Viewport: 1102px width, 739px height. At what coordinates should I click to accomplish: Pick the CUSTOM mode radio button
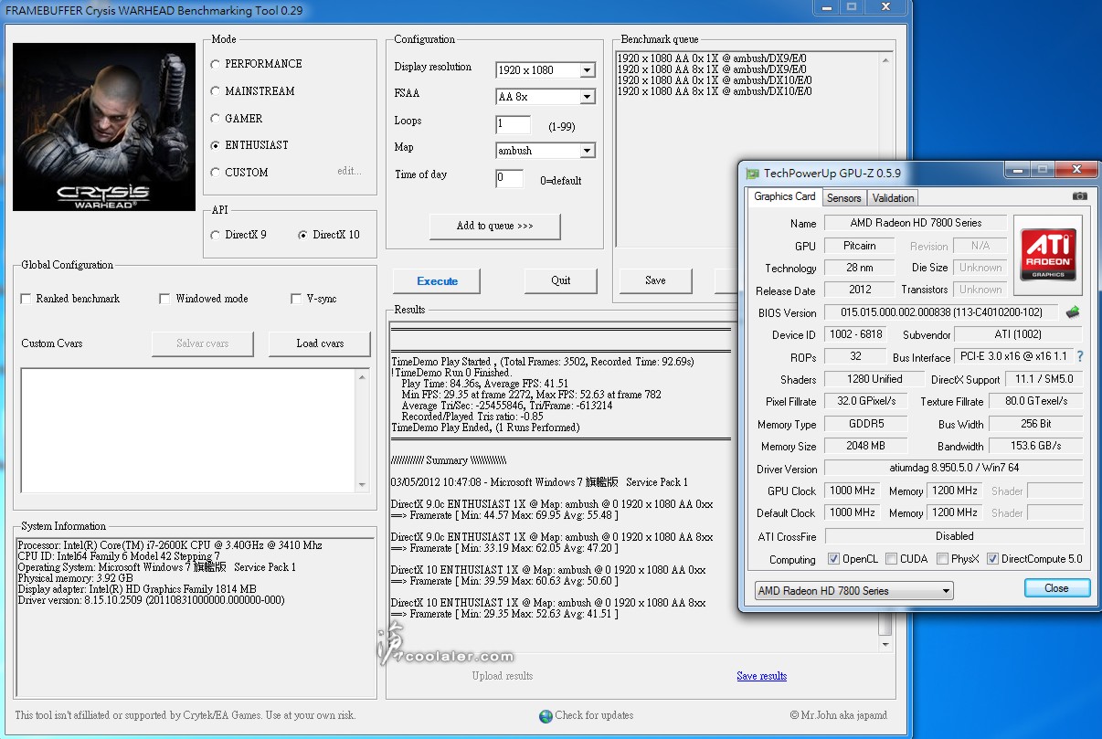215,173
